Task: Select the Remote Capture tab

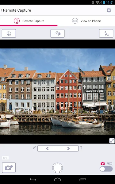Action: tap(29, 21)
